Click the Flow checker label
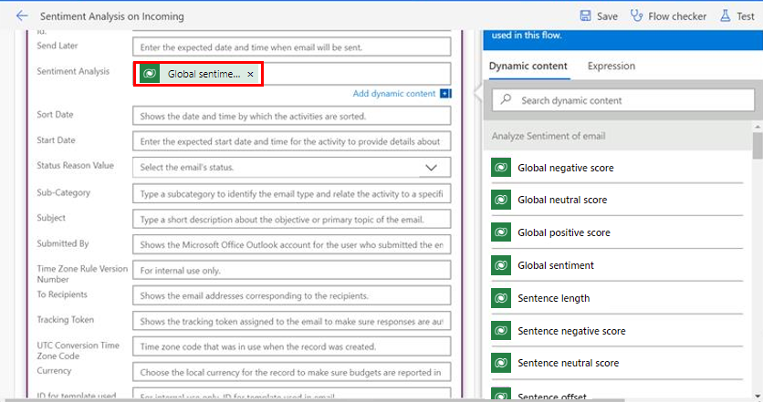 point(677,16)
